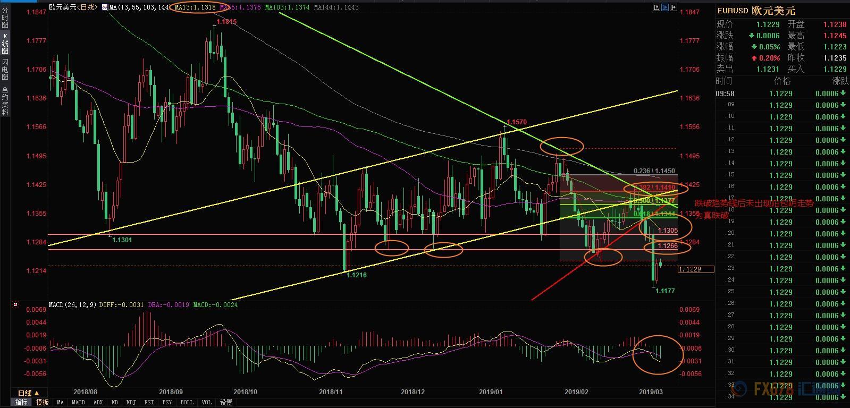850x408 pixels.
Task: Click the MA144:1.1443 value
Action: pos(336,7)
